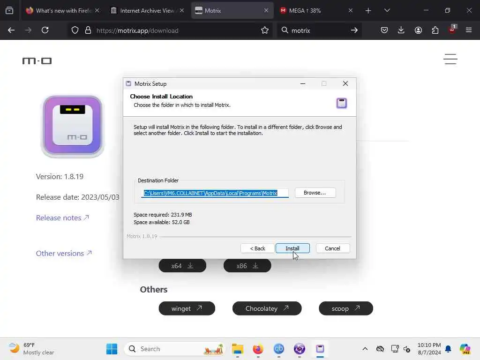Open qBittorrent from taskbar
Viewport: 480px width, 360px height.
coord(278,349)
